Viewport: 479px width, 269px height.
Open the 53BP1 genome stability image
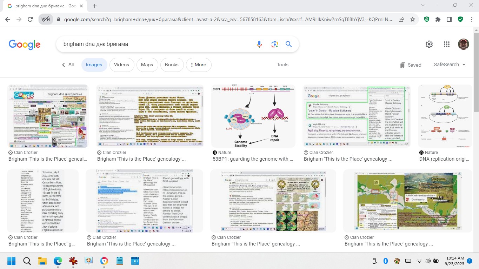coord(253,116)
